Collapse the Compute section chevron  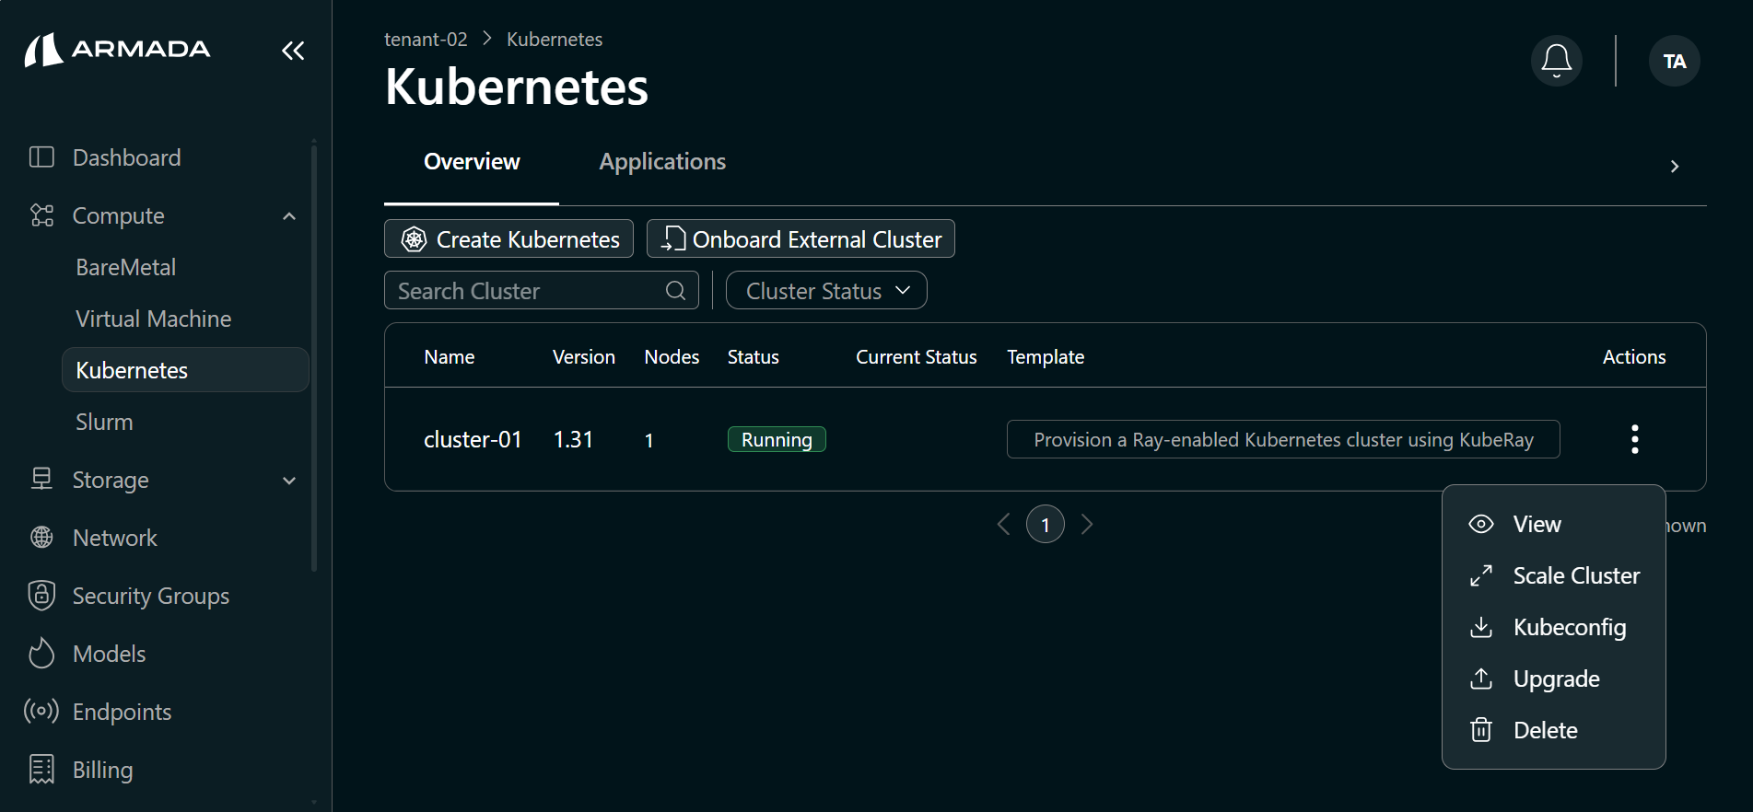289,216
